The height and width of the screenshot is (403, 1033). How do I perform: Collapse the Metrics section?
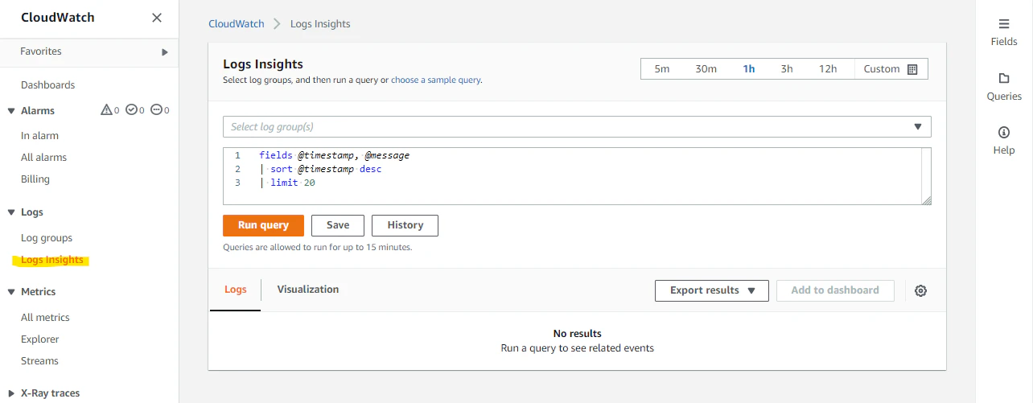click(11, 292)
